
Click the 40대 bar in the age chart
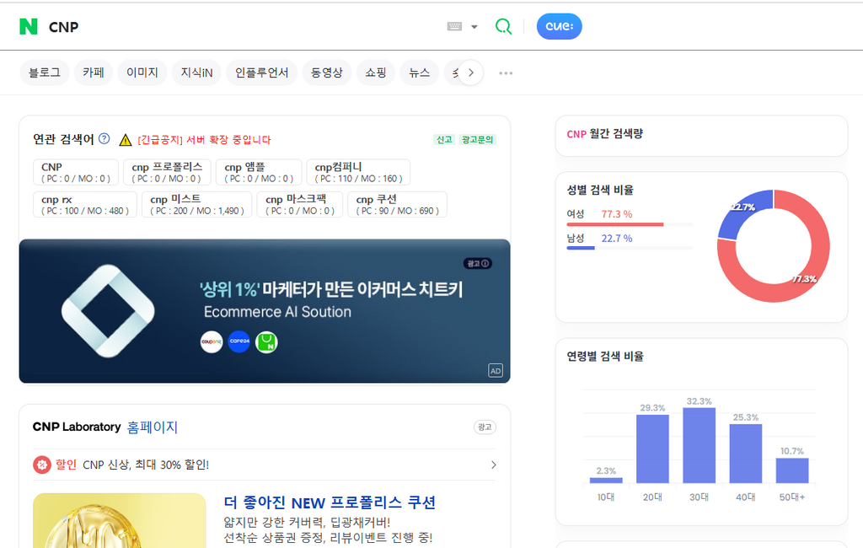(x=746, y=454)
